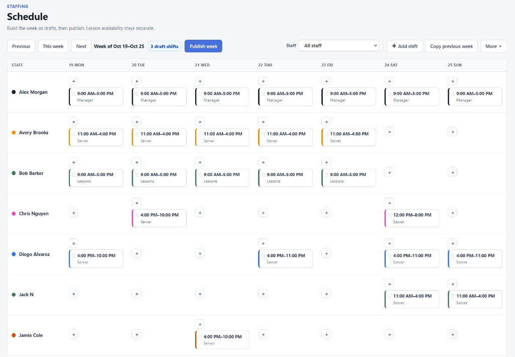This screenshot has width=515, height=357.
Task: Add a shift for Diego Alvarez on Wednesday
Action: pyautogui.click(x=200, y=253)
